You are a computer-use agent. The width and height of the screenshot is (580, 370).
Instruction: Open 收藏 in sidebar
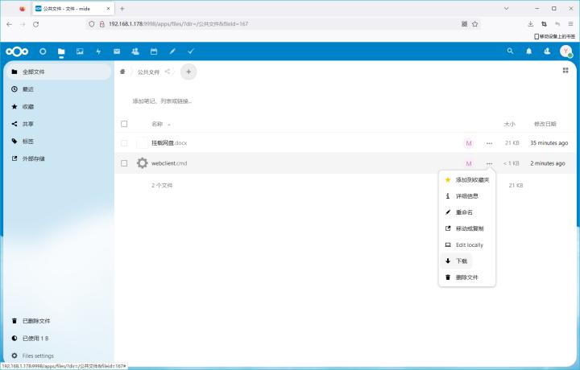[x=59, y=106]
